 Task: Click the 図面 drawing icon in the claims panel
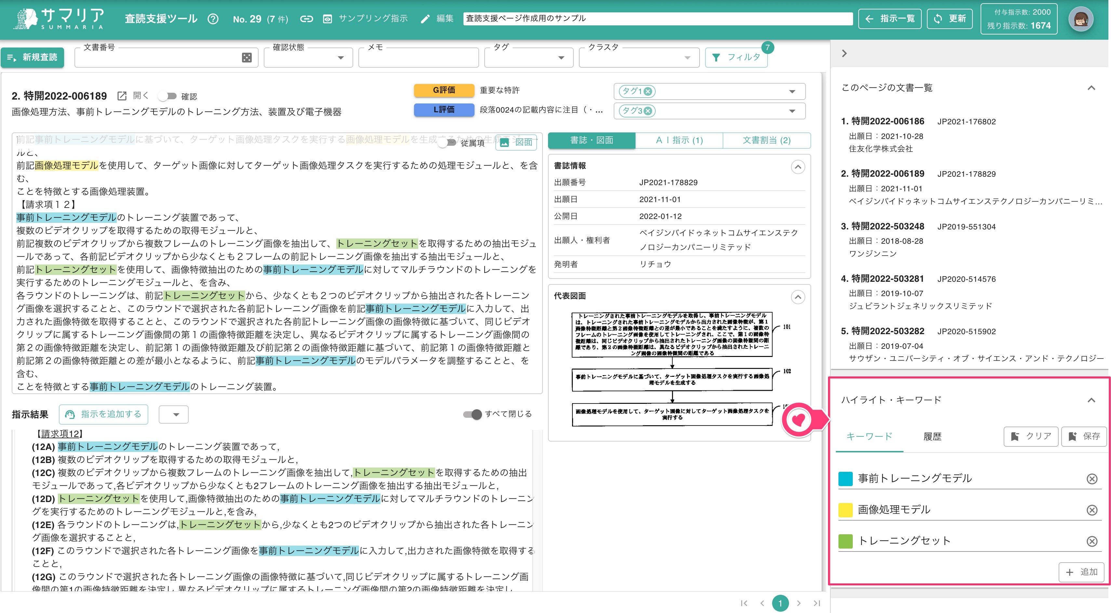click(505, 143)
